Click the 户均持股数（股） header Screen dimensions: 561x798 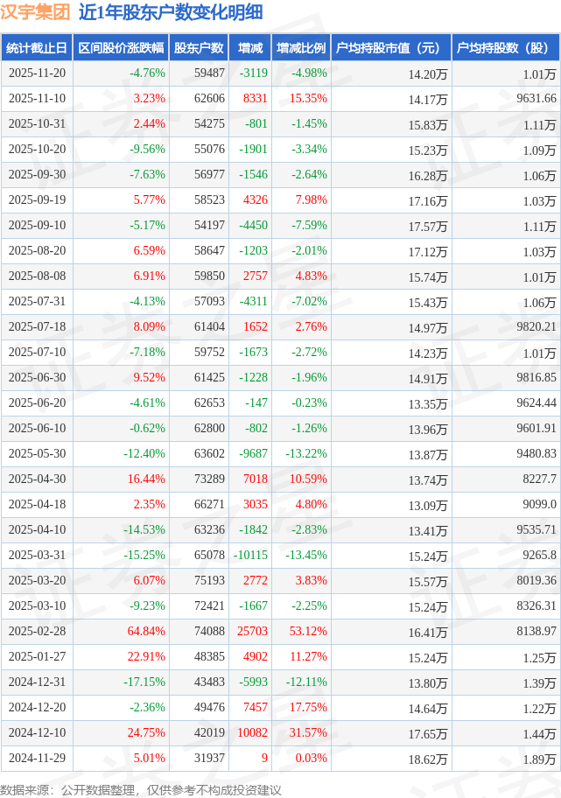tap(506, 48)
